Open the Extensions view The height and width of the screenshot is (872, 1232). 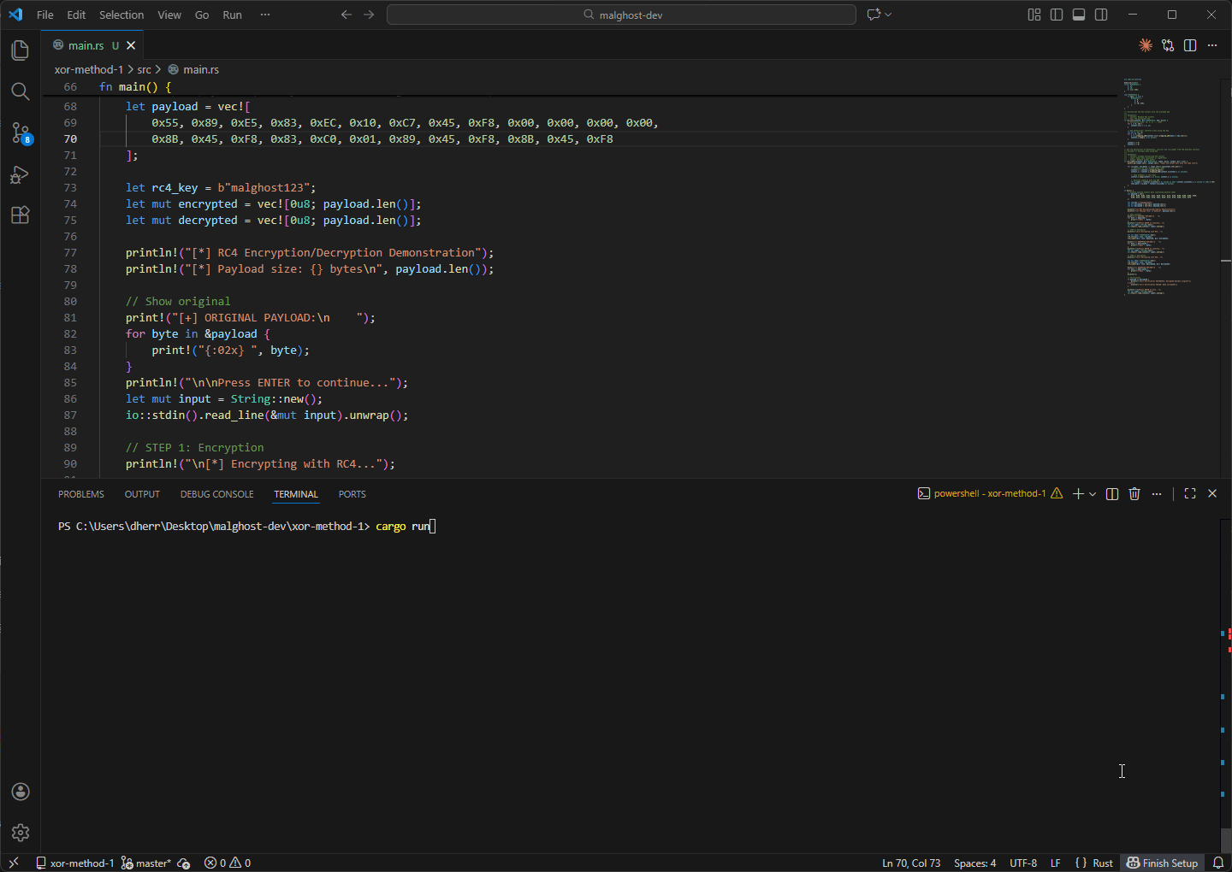[x=21, y=215]
